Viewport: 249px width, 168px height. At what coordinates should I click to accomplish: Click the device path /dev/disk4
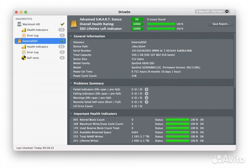(x=138, y=46)
